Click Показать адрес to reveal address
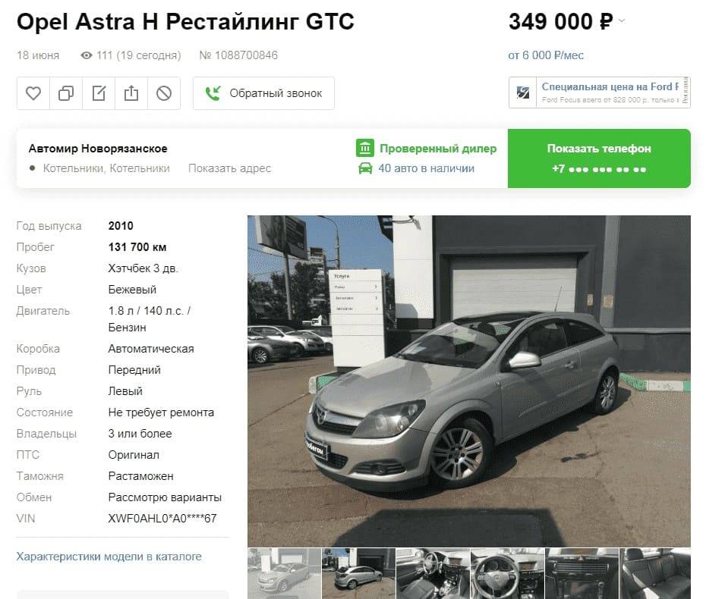Screen dimensions: 706x599 pyautogui.click(x=229, y=168)
